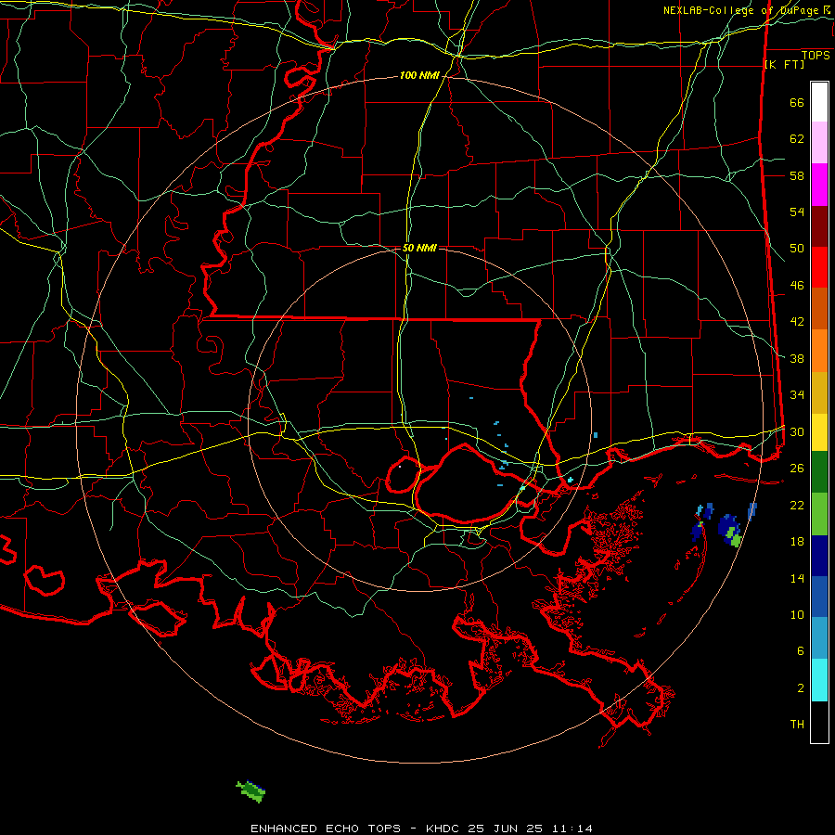Click the white 66 kft color swatch
This screenshot has height=835, width=835.
pos(819,102)
